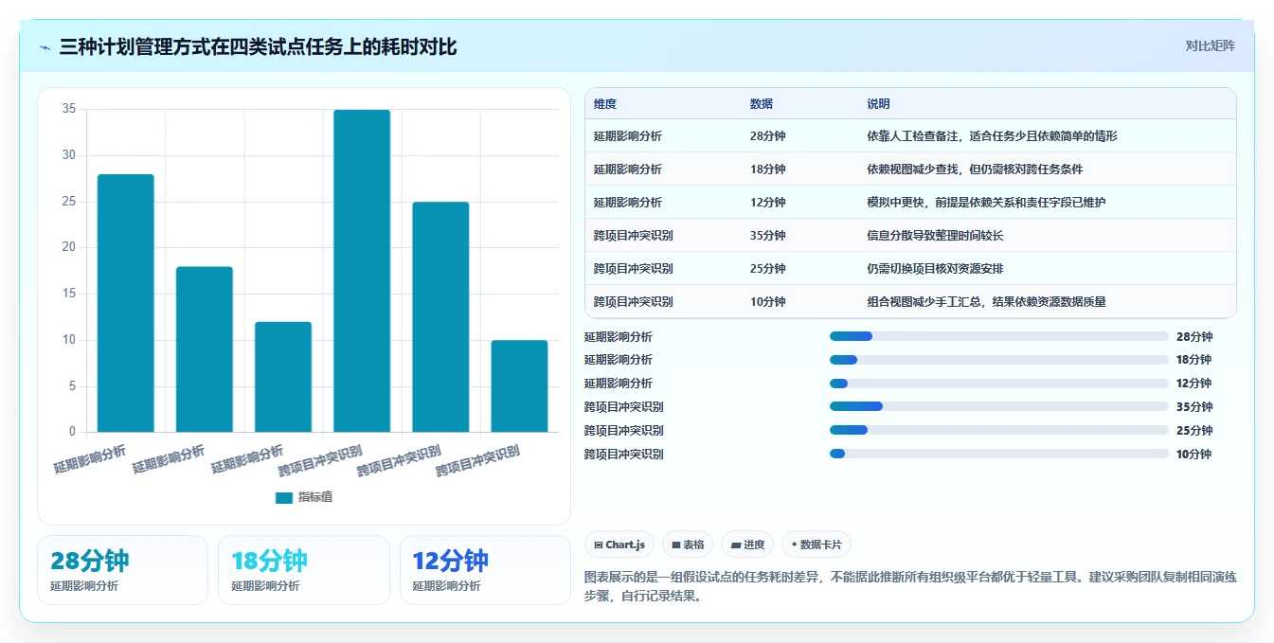Click the shortest chart bar at 10

(519, 386)
